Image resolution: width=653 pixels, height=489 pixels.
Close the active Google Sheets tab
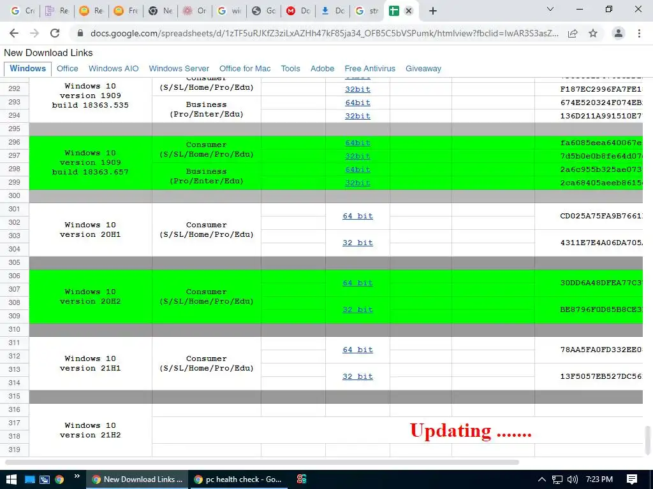[x=409, y=11]
